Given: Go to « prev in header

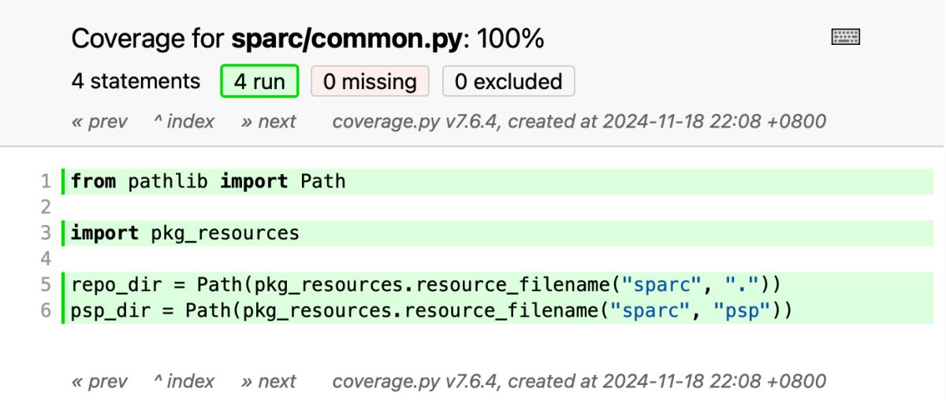Looking at the screenshot, I should (x=99, y=121).
